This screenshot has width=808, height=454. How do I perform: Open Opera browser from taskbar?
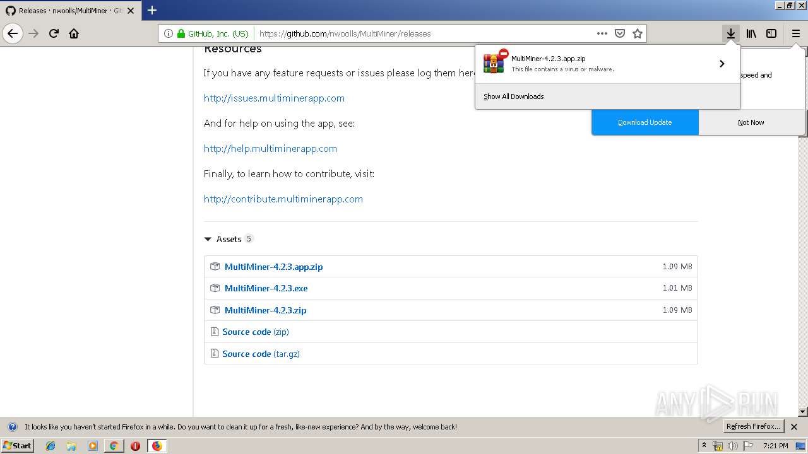(x=135, y=446)
